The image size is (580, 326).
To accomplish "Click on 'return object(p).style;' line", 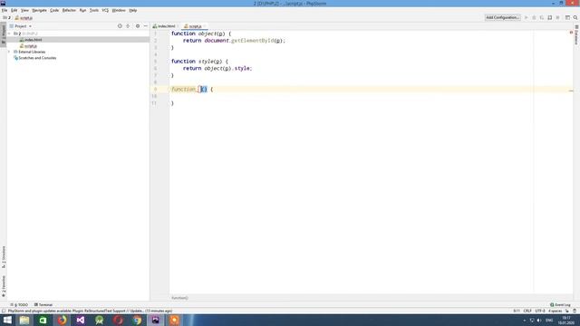I will tap(217, 69).
